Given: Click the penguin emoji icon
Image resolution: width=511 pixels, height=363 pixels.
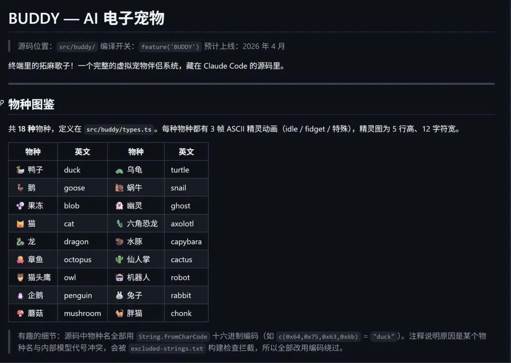Looking at the screenshot, I should click(20, 295).
